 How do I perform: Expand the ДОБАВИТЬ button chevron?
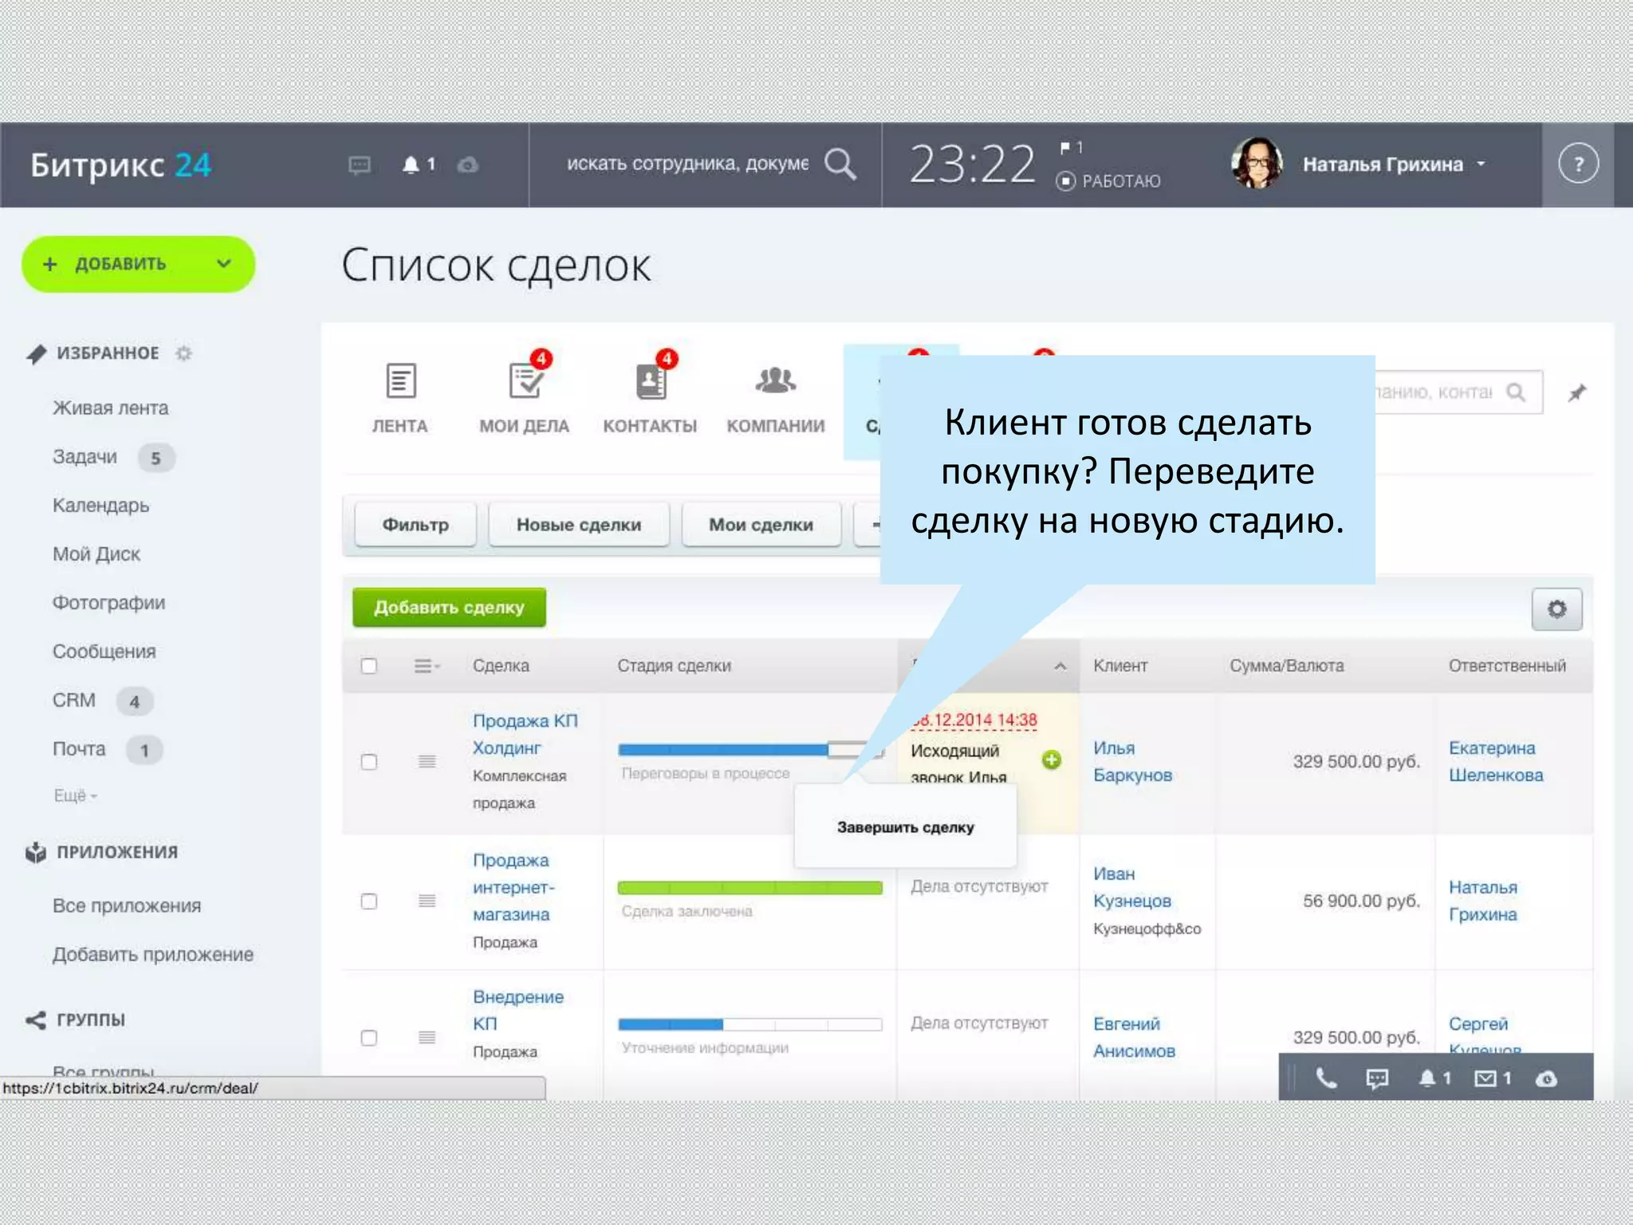(224, 264)
